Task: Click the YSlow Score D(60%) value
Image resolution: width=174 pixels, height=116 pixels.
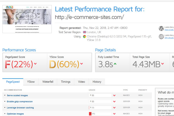Action: [64, 64]
